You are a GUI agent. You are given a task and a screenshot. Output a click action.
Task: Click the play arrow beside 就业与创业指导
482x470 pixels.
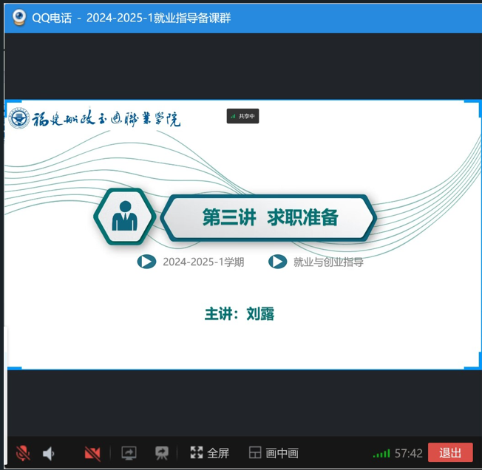click(x=277, y=262)
